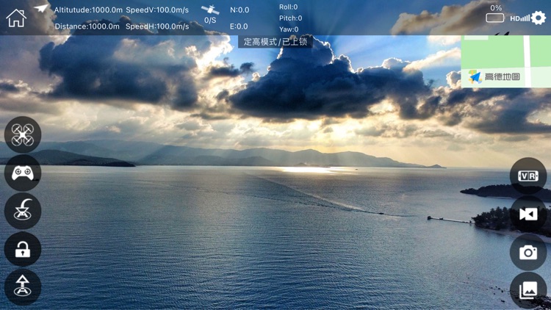Tap the N:0.0 coordinate value
Image resolution: width=551 pixels, height=310 pixels.
point(240,10)
